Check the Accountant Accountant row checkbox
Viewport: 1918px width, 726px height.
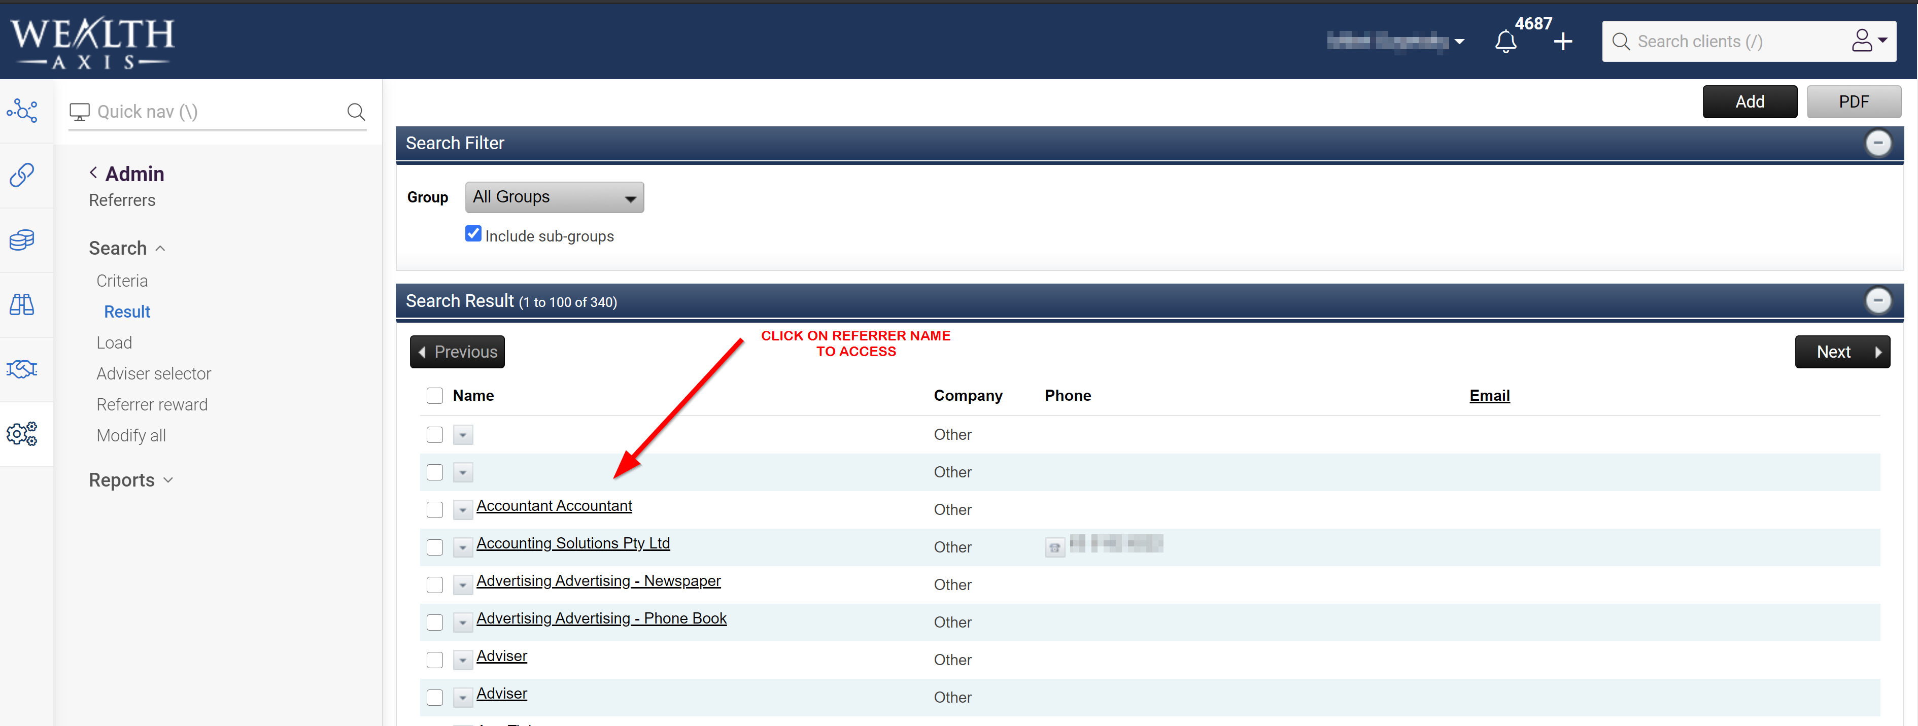(x=435, y=509)
